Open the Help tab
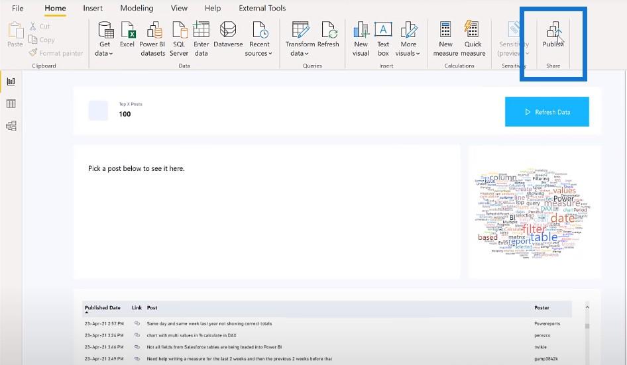The image size is (627, 365). point(213,8)
